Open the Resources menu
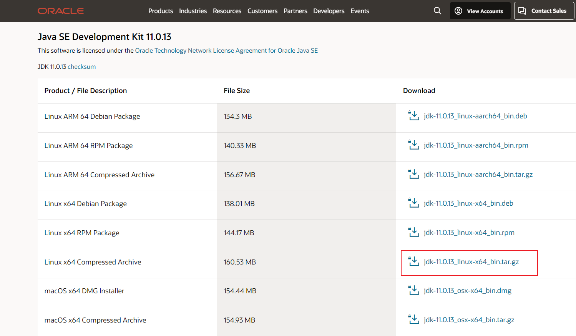The image size is (576, 336). (227, 11)
